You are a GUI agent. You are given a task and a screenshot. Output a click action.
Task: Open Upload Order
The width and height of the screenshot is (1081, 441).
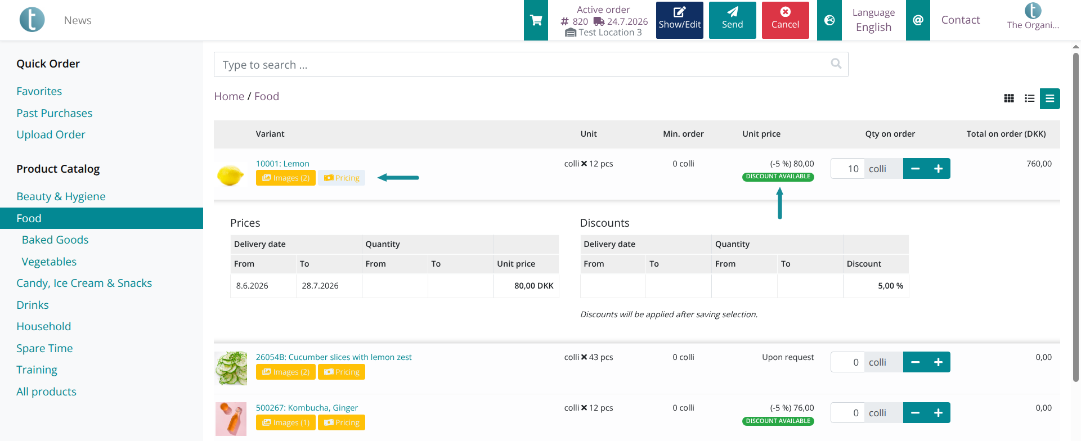coord(51,134)
